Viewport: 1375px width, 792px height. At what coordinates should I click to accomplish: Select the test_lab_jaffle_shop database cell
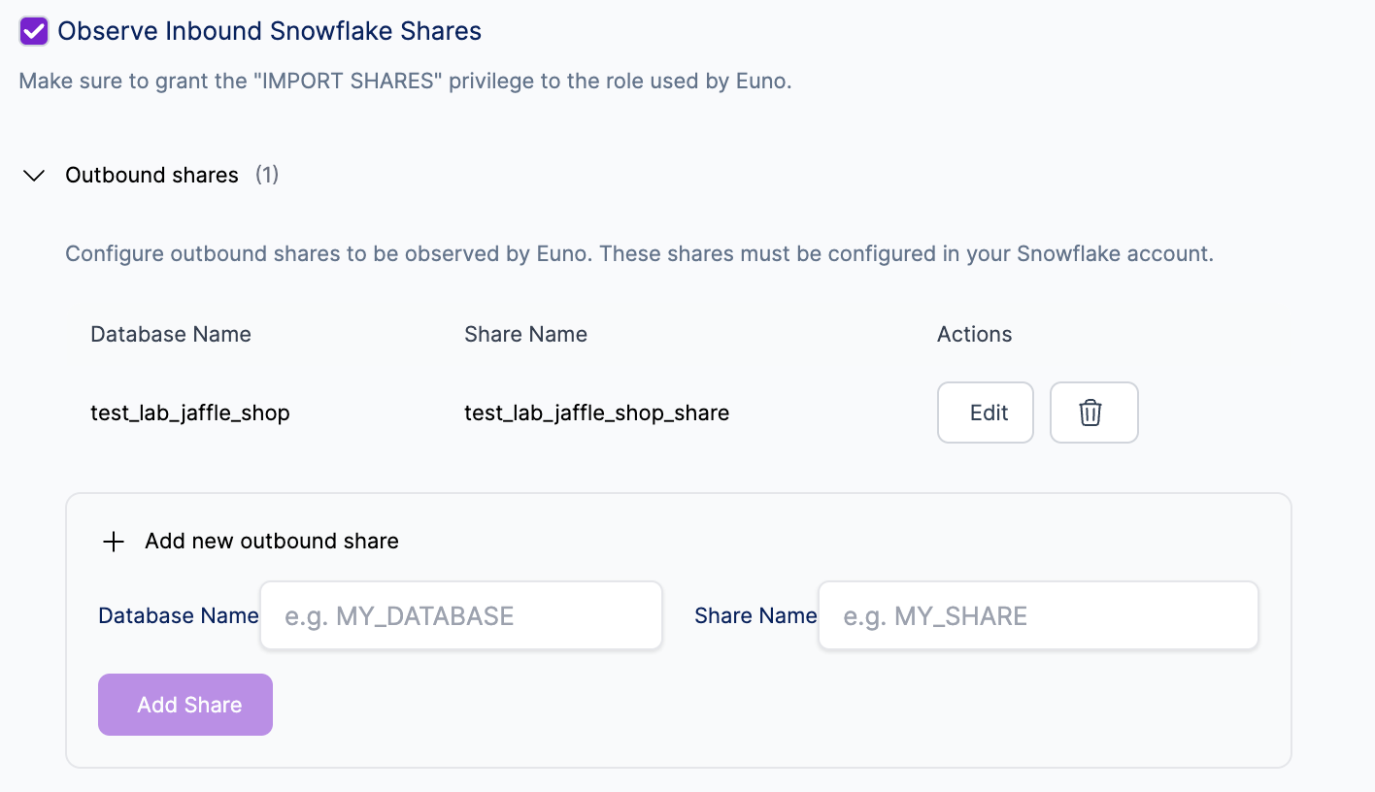190,413
